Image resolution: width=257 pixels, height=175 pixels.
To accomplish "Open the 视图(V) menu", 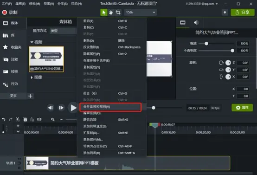I will [x=49, y=4].
